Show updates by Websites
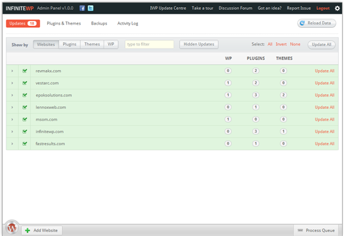 pyautogui.click(x=46, y=44)
